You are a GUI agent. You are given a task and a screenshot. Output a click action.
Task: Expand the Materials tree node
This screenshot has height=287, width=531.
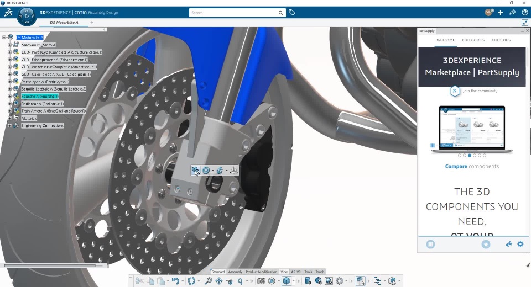pos(10,118)
